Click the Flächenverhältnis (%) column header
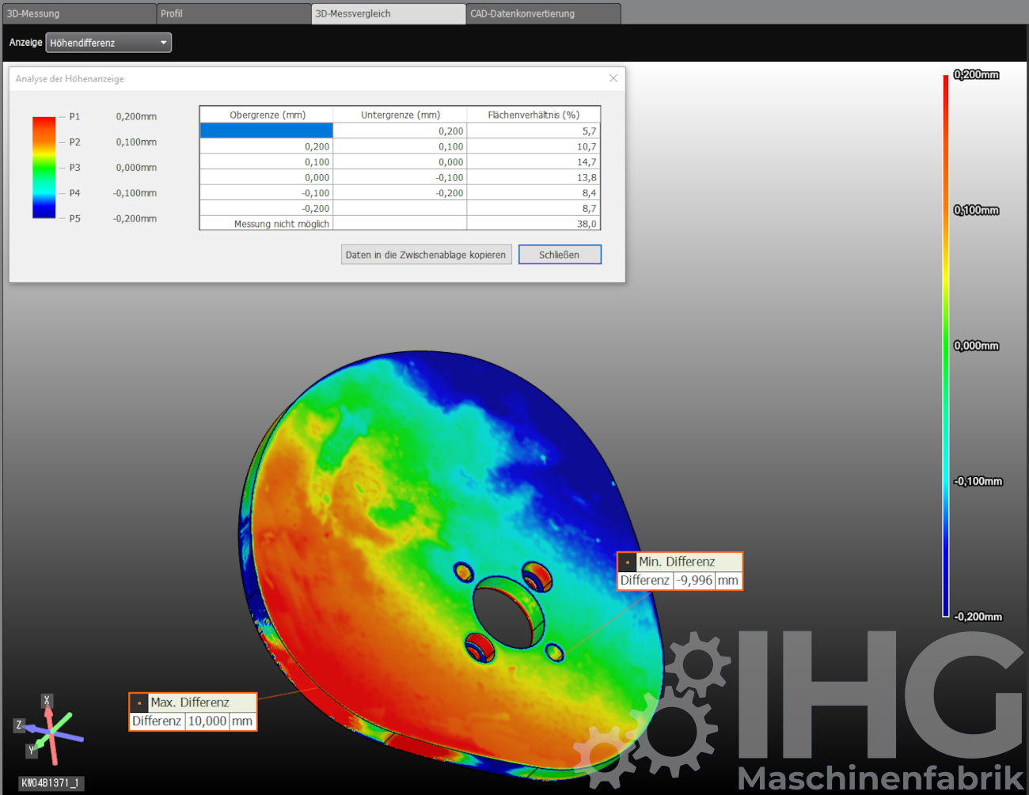Image resolution: width=1029 pixels, height=795 pixels. coord(533,115)
